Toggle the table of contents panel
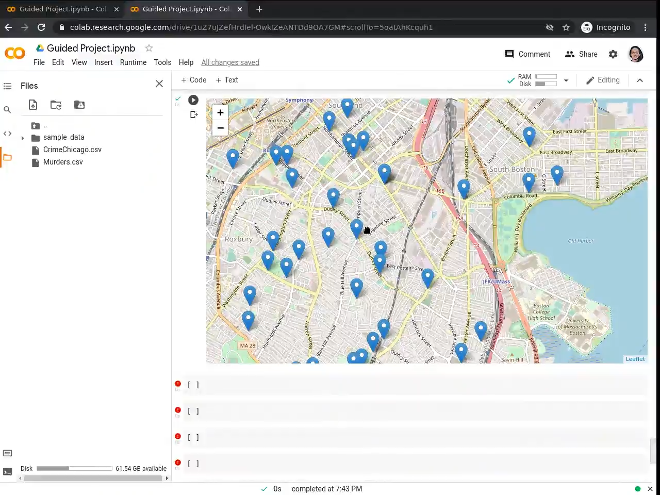 (x=8, y=86)
